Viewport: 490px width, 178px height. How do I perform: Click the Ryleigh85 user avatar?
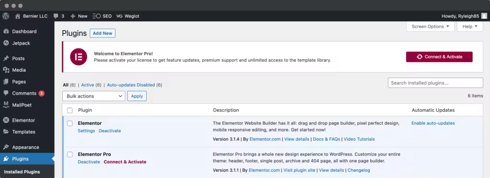[x=484, y=16]
